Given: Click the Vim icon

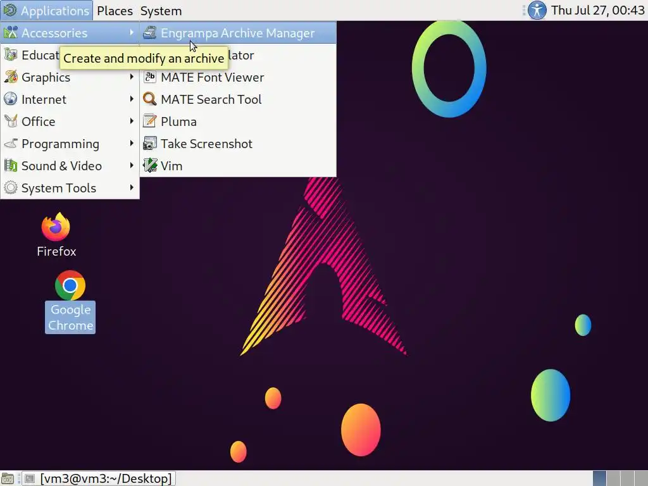Looking at the screenshot, I should (x=149, y=165).
